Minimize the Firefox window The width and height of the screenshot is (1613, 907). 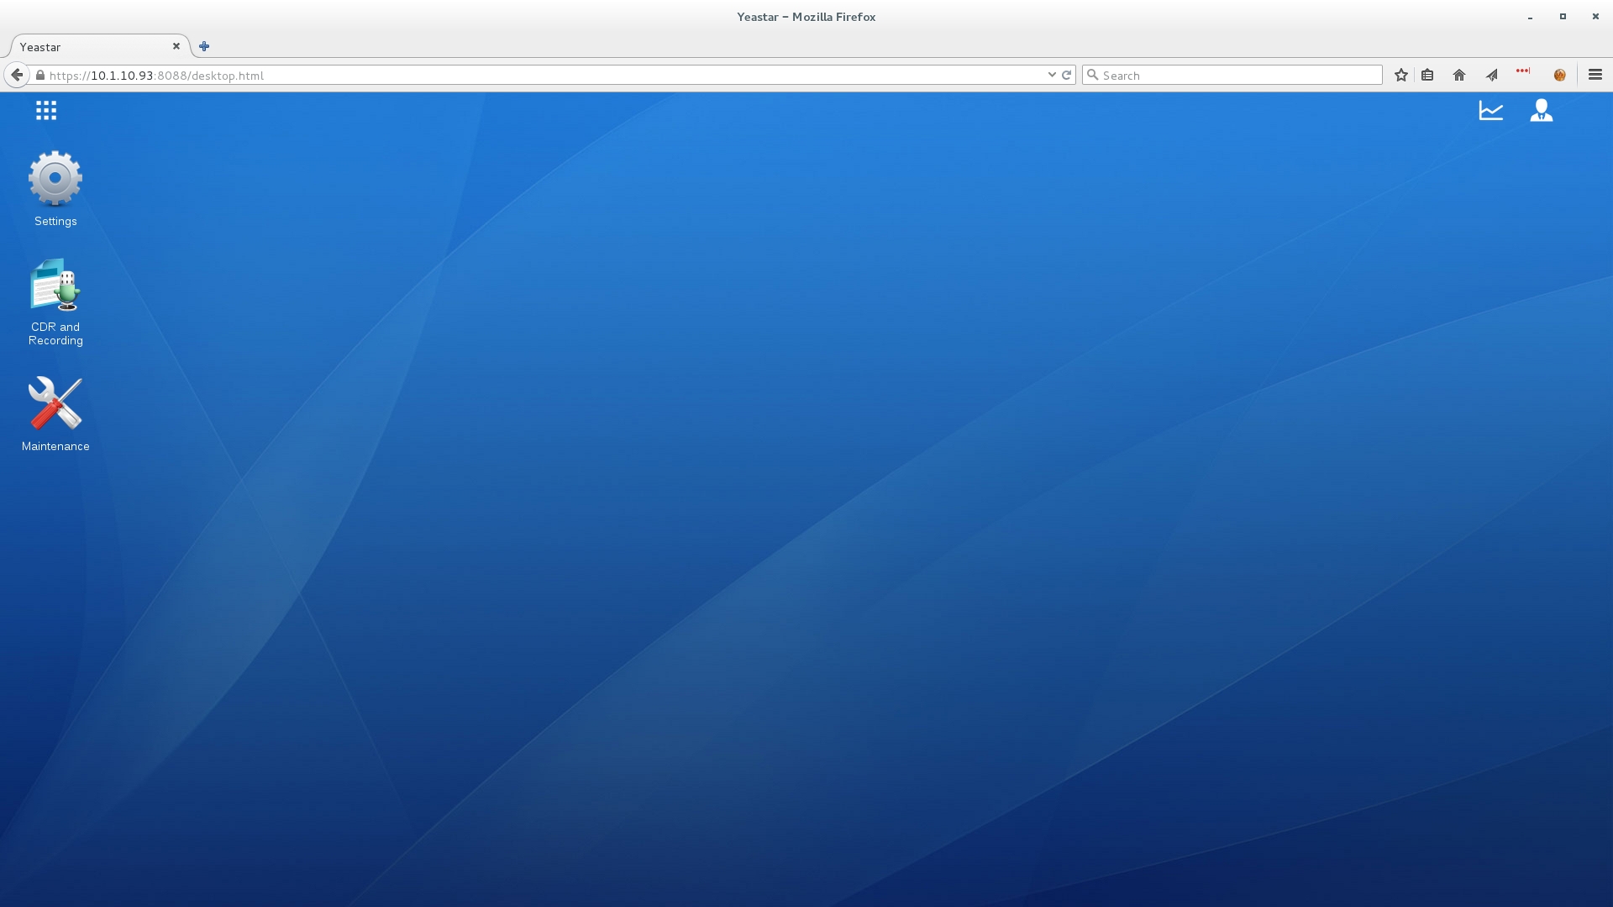click(1531, 17)
